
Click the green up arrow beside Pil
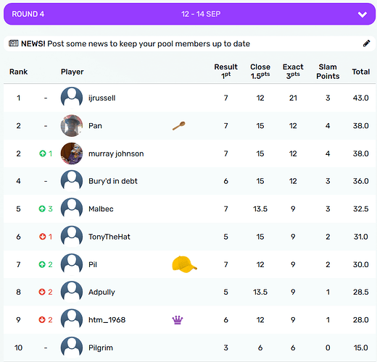click(x=42, y=264)
